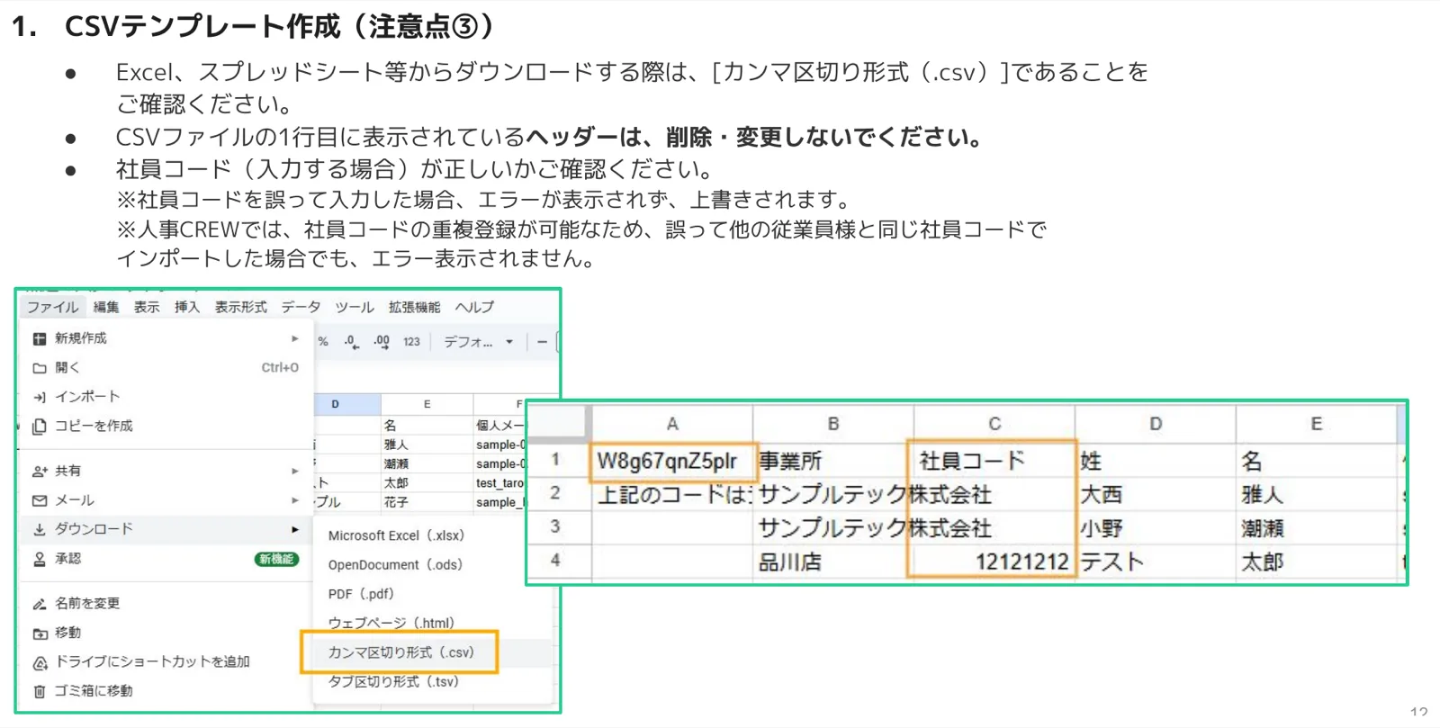The height and width of the screenshot is (728, 1440).
Task: Click the 小野 cell
Action: pyautogui.click(x=1156, y=528)
